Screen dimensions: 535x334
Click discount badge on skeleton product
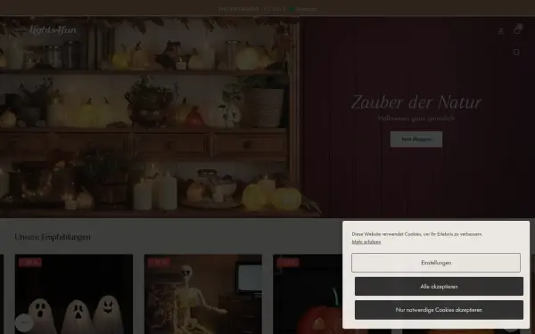[x=160, y=262]
